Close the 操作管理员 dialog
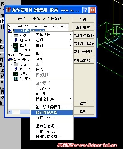This screenshot has height=149, width=123. (92, 10)
